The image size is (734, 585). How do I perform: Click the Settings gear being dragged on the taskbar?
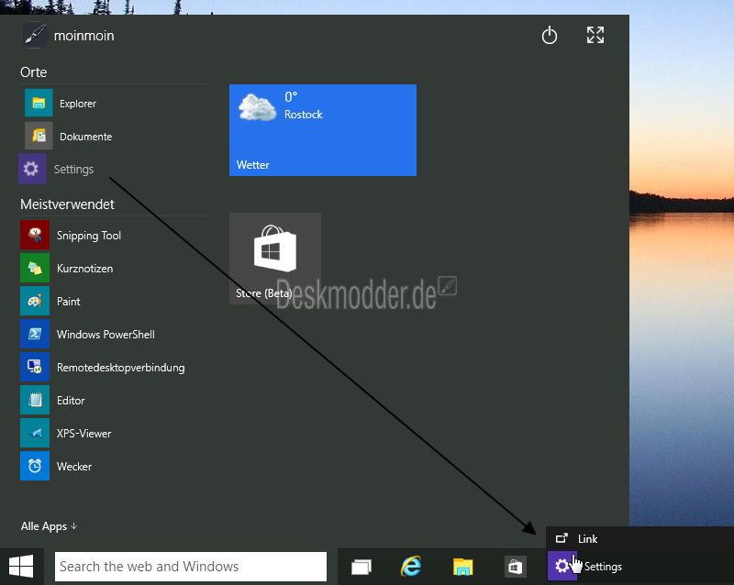pyautogui.click(x=562, y=567)
